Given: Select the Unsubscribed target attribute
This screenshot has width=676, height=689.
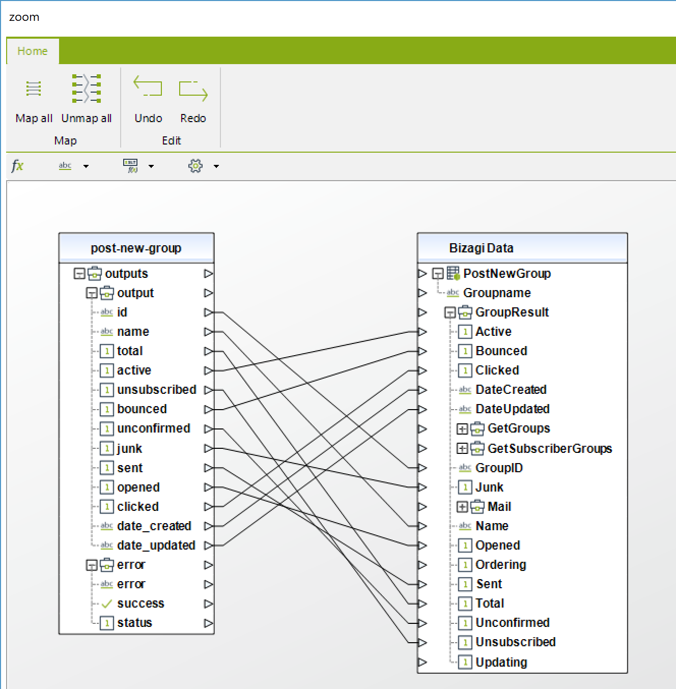Looking at the screenshot, I should coord(516,642).
